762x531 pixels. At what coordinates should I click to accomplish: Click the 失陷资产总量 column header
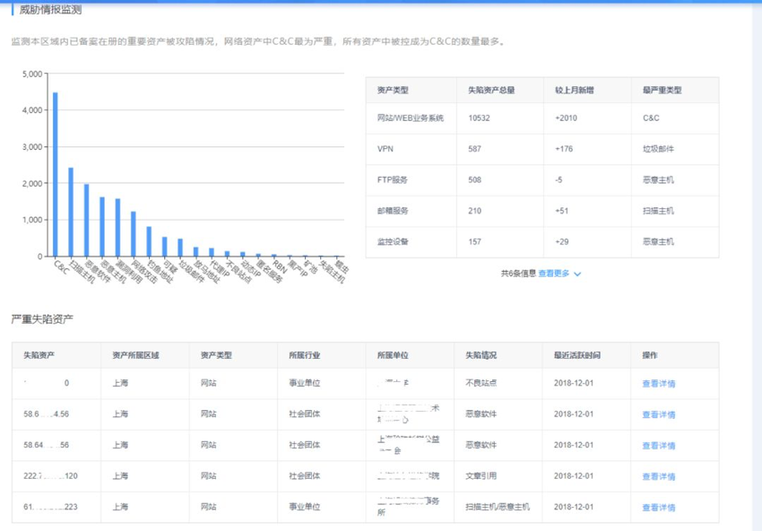click(491, 90)
